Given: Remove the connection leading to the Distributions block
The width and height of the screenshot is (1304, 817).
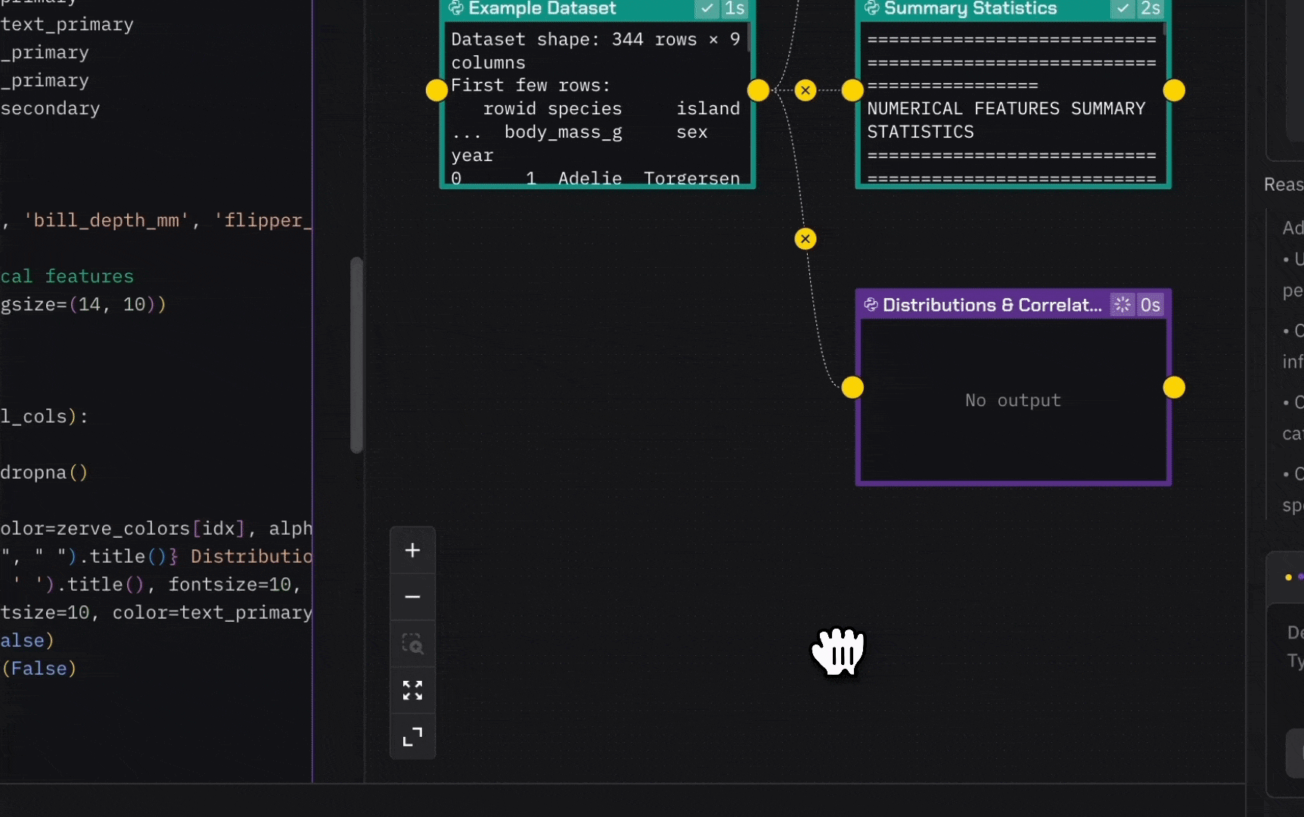Looking at the screenshot, I should [806, 239].
